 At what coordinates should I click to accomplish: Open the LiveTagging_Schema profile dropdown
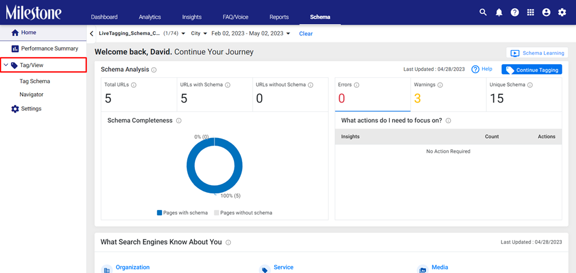pos(142,34)
